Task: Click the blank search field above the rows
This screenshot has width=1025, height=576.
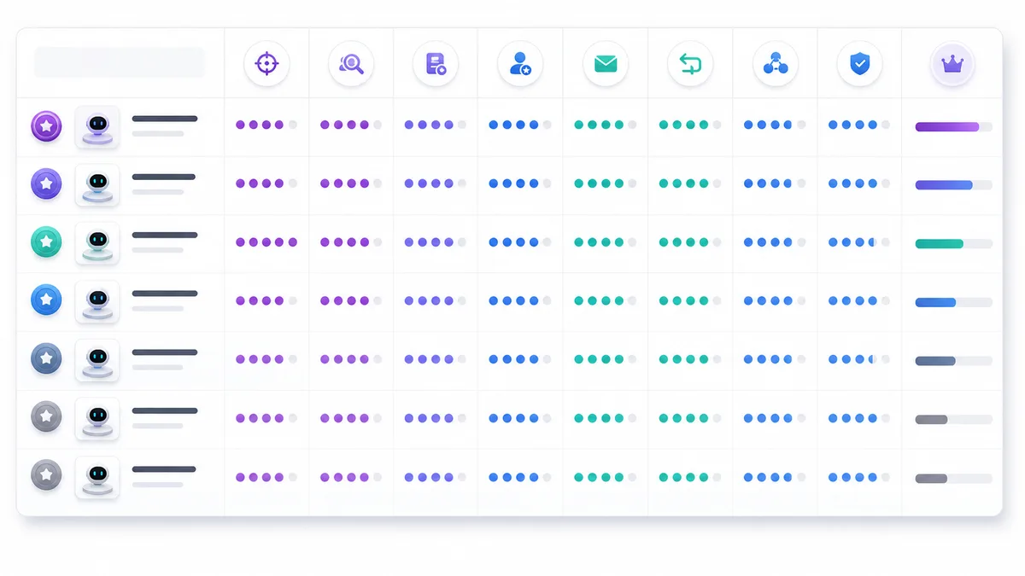Action: 120,62
